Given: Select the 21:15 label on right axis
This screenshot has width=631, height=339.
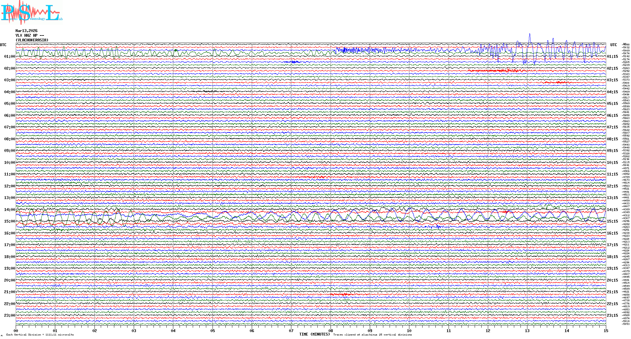Looking at the screenshot, I should pyautogui.click(x=612, y=292).
